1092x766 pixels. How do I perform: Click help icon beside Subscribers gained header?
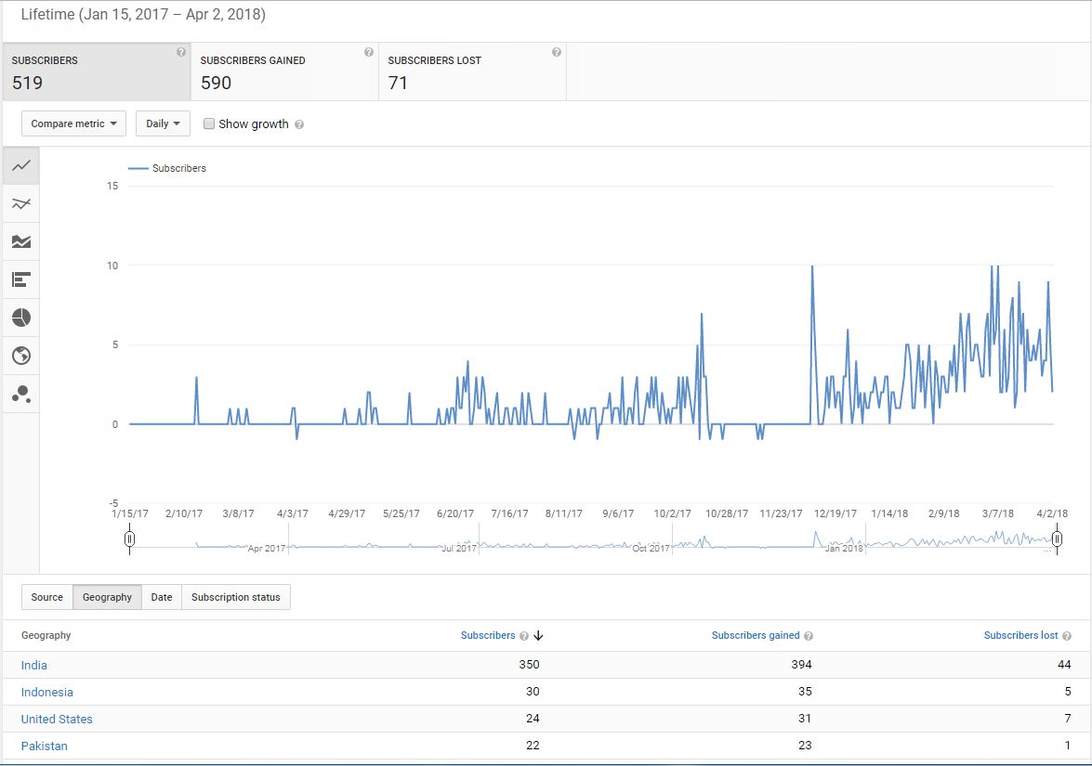[x=809, y=636]
